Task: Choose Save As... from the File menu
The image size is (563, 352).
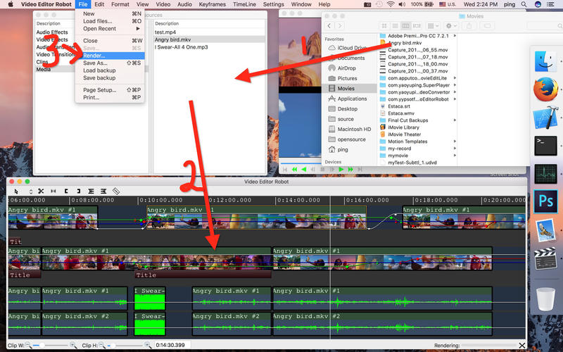Action: tap(110, 63)
